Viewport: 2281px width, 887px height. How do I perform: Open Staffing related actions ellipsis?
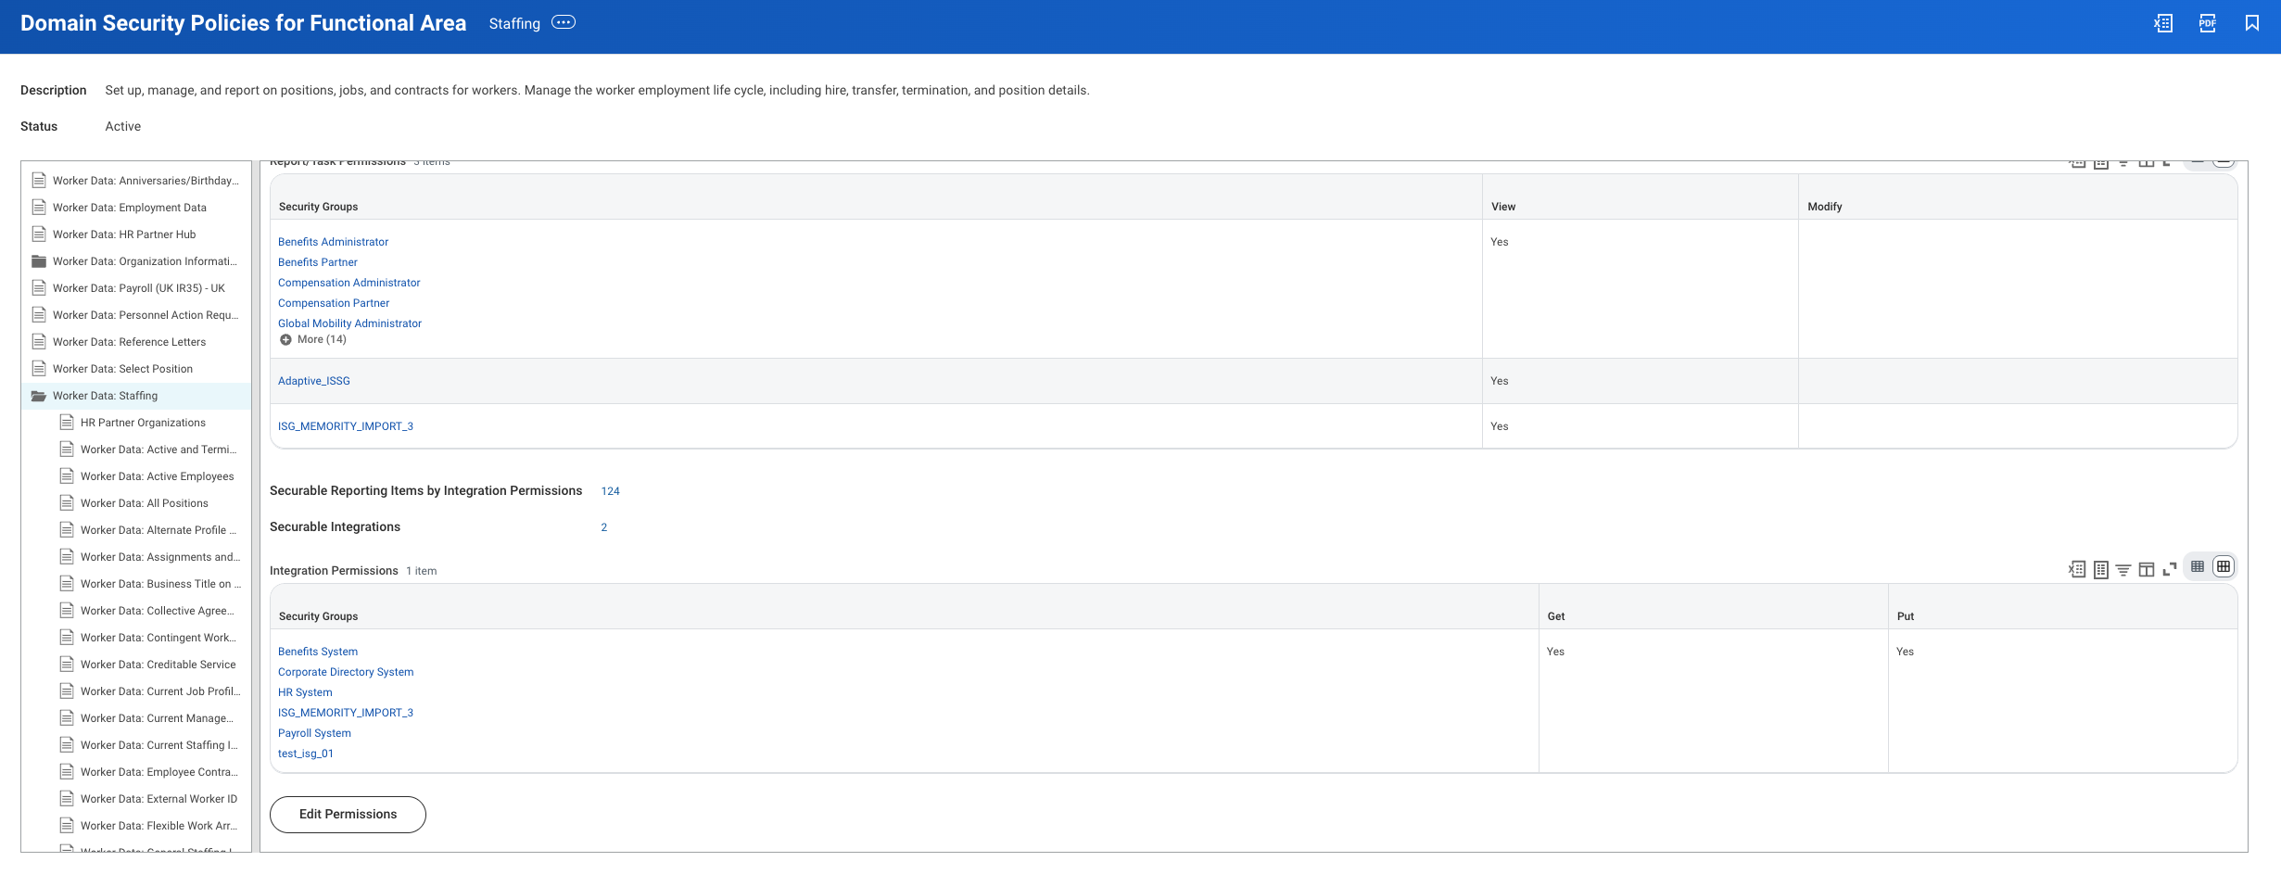(x=564, y=22)
